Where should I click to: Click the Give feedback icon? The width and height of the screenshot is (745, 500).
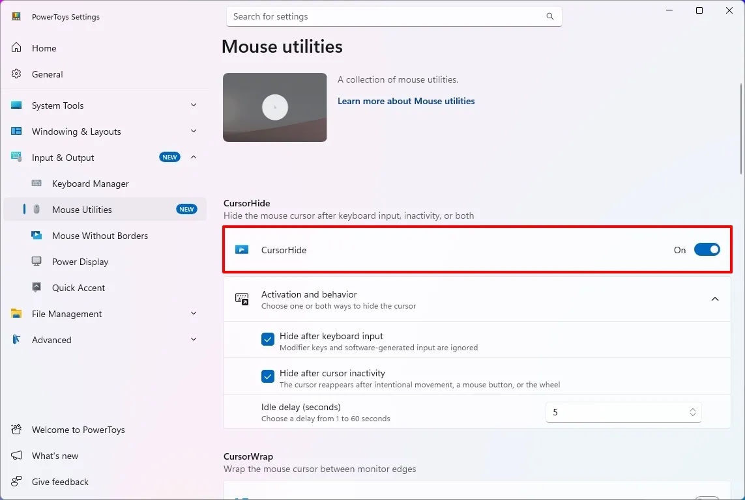pos(16,482)
